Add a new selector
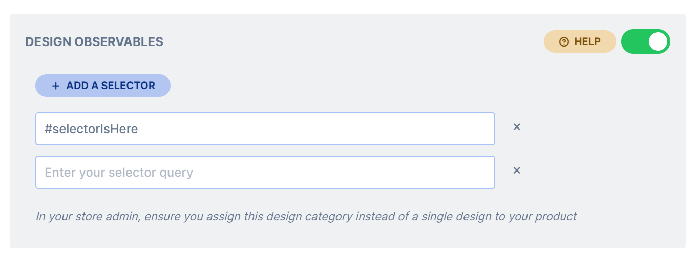Screen dimensions: 696x256 point(103,86)
